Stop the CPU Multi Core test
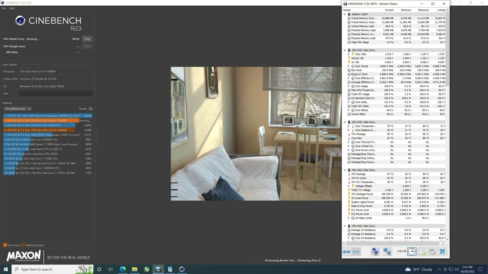The height and width of the screenshot is (274, 488). coord(87,39)
